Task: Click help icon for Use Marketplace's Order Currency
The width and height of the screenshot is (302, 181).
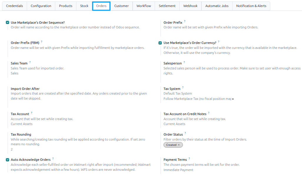Action: 218,41
